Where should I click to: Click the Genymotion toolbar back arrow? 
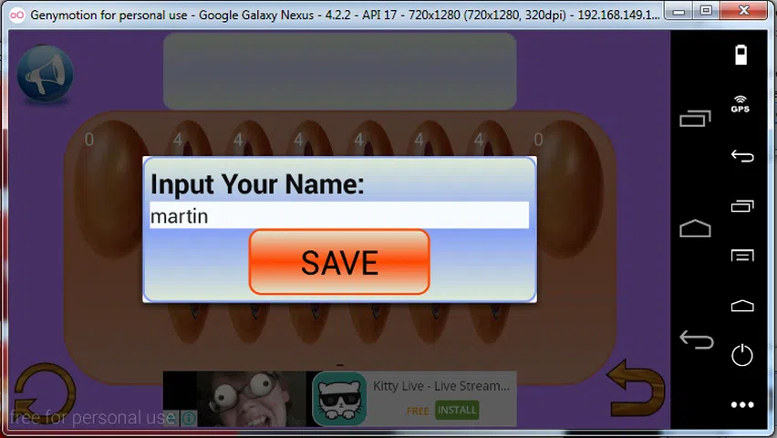pos(741,156)
